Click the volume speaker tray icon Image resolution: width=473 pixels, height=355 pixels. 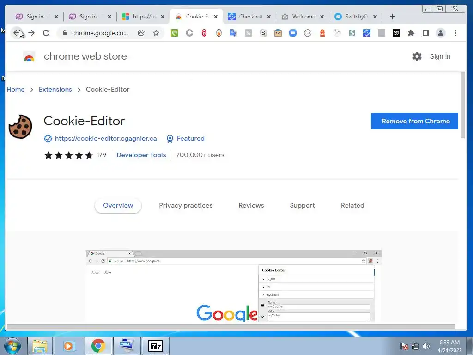[426, 346]
